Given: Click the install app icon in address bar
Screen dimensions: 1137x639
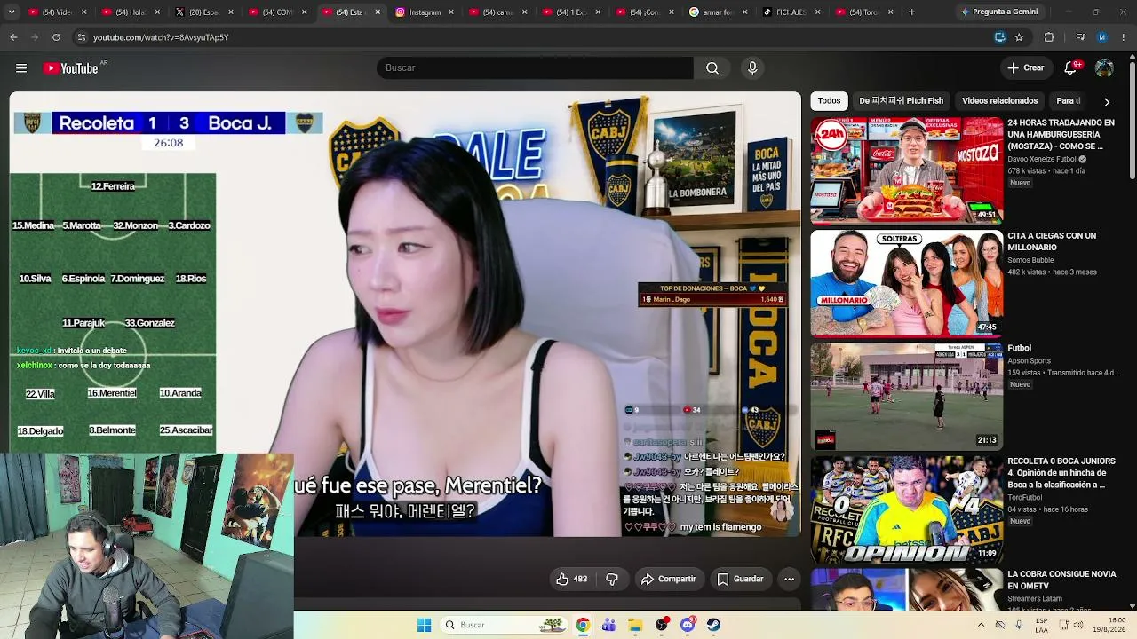Looking at the screenshot, I should click(x=1000, y=37).
